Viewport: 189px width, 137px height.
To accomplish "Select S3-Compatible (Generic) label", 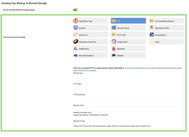I will (x=165, y=21).
